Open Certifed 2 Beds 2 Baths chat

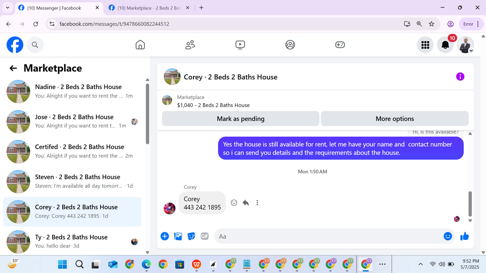[72, 152]
